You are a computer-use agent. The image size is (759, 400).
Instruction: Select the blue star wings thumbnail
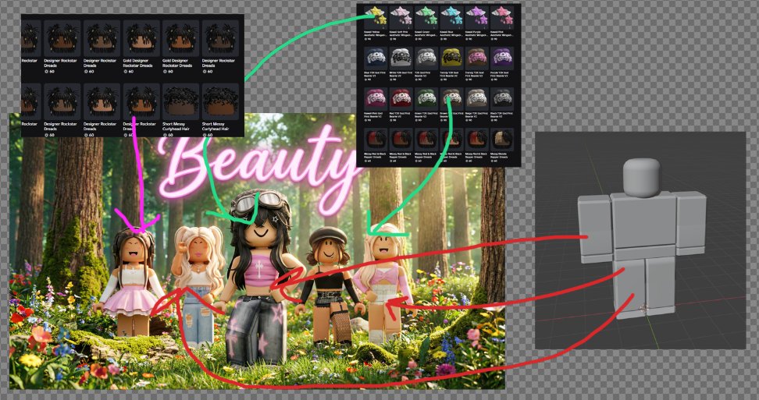pos(451,17)
